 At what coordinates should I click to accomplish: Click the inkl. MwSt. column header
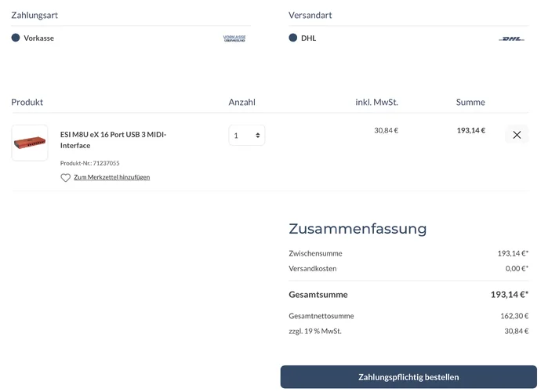point(376,102)
